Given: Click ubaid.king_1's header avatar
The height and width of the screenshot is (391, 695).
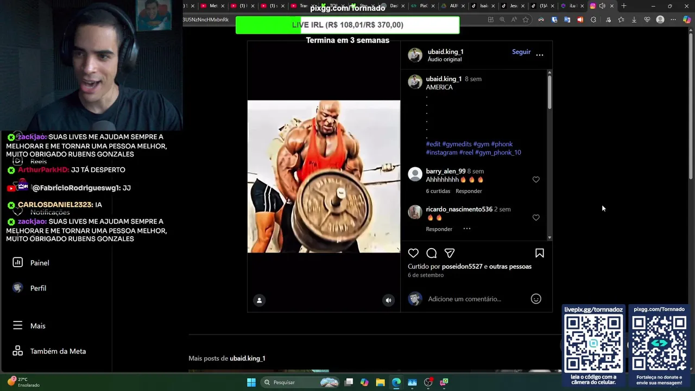Looking at the screenshot, I should (x=415, y=55).
